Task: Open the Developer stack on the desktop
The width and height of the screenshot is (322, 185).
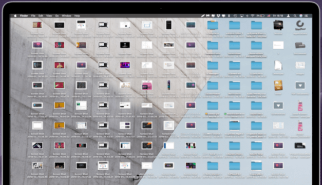Action: pyautogui.click(x=278, y=66)
